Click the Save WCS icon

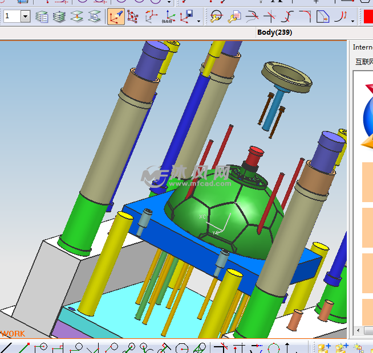tap(186, 17)
